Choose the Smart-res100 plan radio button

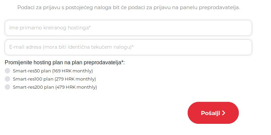[x=7, y=79]
